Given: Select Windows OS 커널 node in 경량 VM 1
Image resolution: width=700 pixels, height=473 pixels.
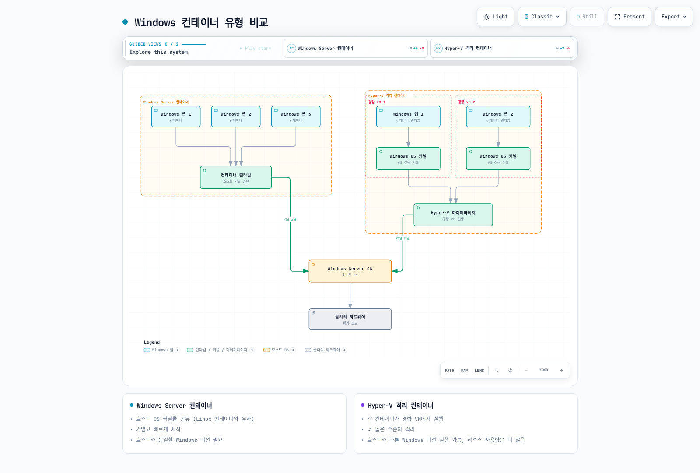Looking at the screenshot, I should click(x=408, y=159).
